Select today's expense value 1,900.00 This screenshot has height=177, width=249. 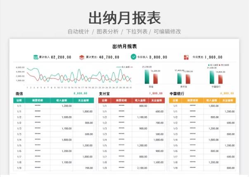(213, 57)
